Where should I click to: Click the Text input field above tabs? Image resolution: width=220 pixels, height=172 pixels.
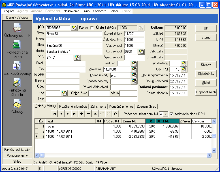91,99
